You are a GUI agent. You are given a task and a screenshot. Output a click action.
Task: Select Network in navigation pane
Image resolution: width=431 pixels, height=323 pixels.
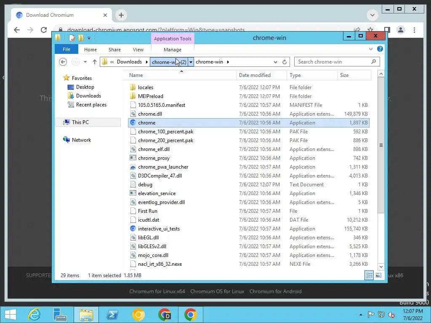(81, 140)
